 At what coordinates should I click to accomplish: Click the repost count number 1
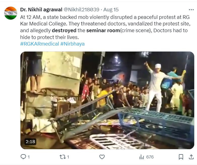[68, 157]
